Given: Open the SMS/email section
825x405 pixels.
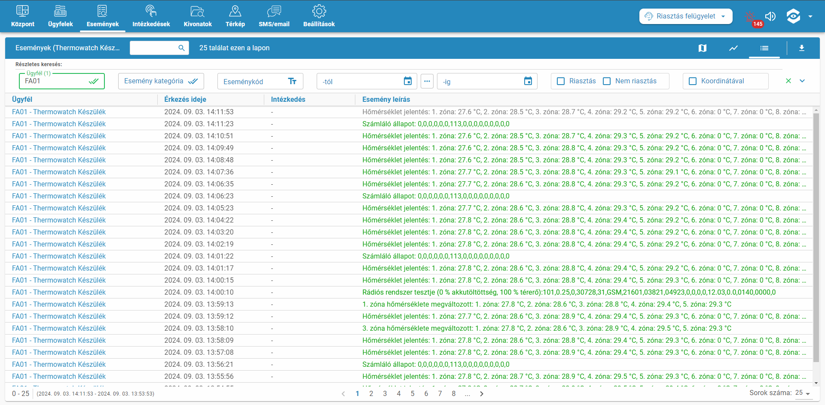Looking at the screenshot, I should pos(274,16).
